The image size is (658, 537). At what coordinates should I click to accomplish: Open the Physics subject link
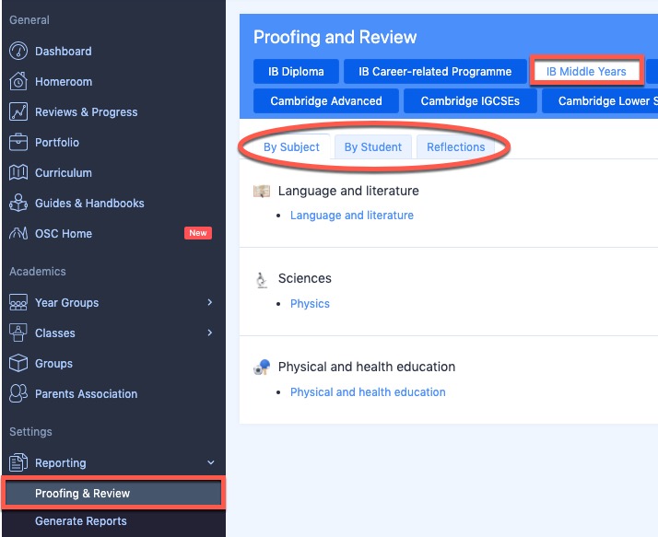310,304
